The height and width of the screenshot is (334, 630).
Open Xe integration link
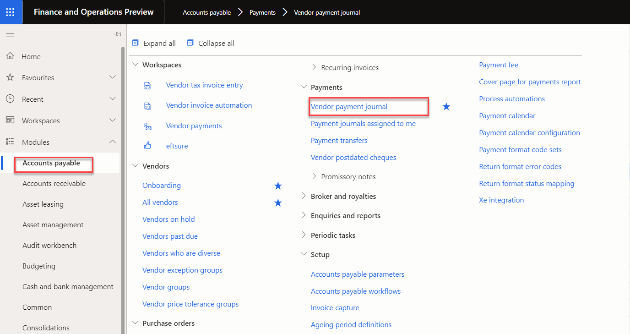(501, 200)
